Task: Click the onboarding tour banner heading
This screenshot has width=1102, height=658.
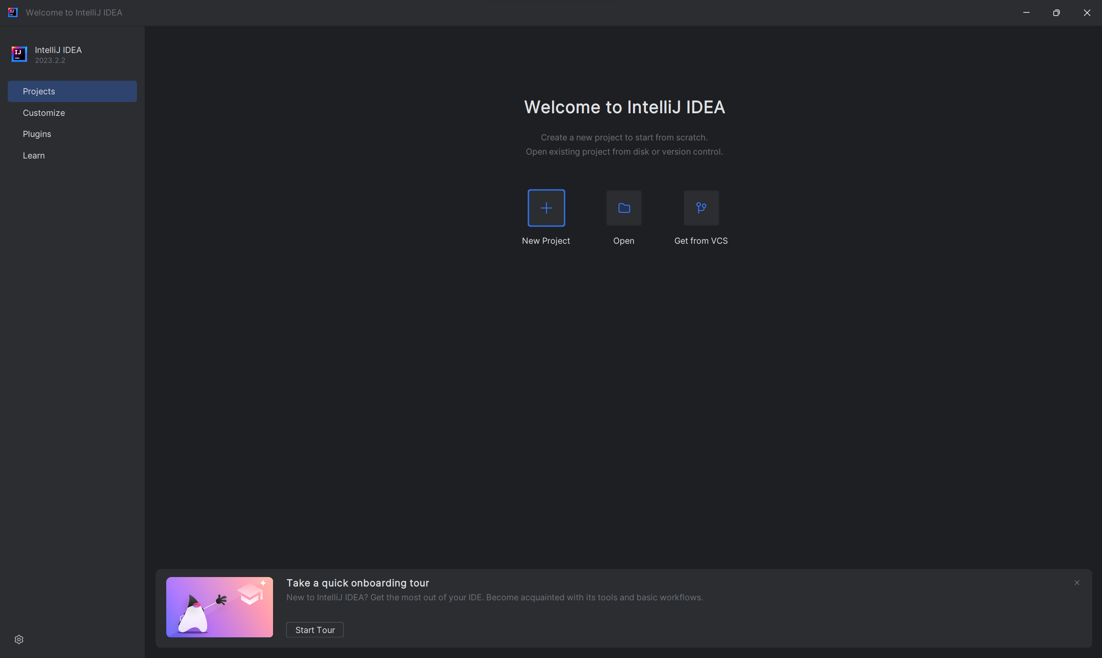Action: 357,583
